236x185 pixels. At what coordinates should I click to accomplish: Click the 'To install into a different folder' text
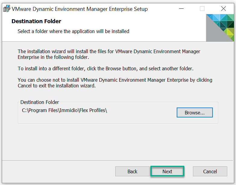(105, 68)
